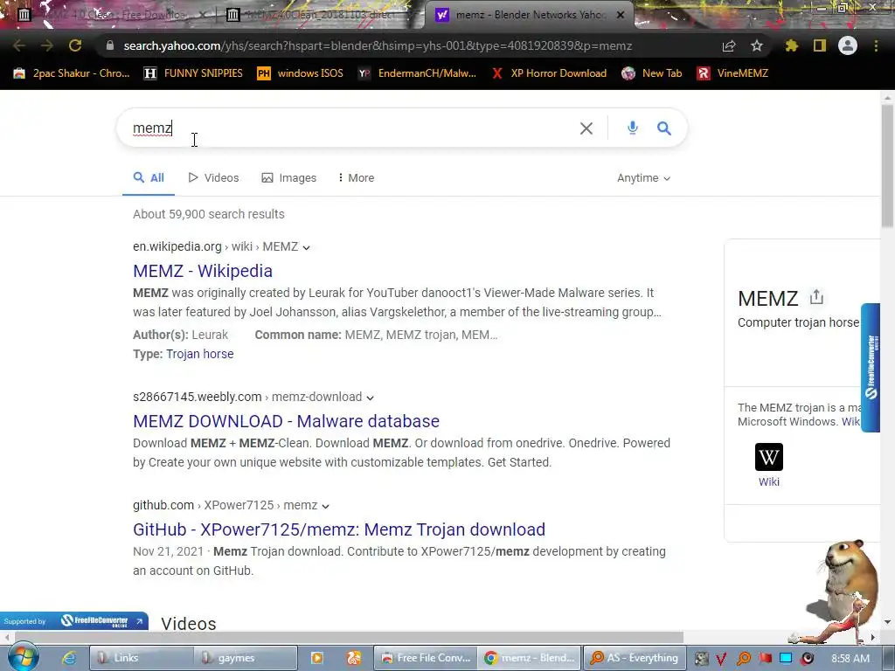Expand en.wikipedia.org result options arrow

pyautogui.click(x=307, y=247)
